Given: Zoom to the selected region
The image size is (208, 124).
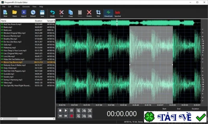Looking at the screenshot, I should [90, 116].
